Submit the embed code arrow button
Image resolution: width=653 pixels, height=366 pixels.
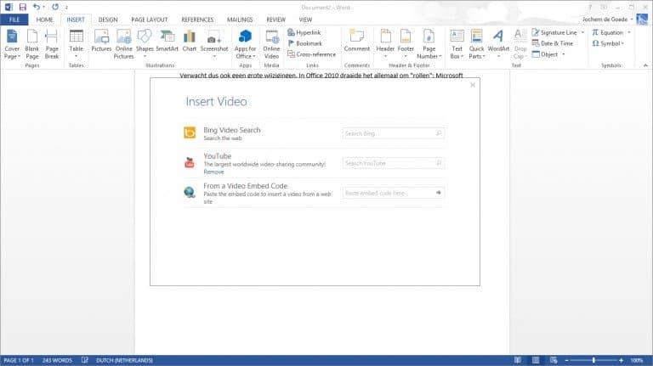[x=439, y=193]
